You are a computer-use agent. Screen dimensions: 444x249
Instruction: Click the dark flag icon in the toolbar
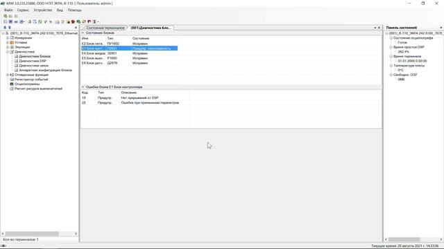(89, 21)
